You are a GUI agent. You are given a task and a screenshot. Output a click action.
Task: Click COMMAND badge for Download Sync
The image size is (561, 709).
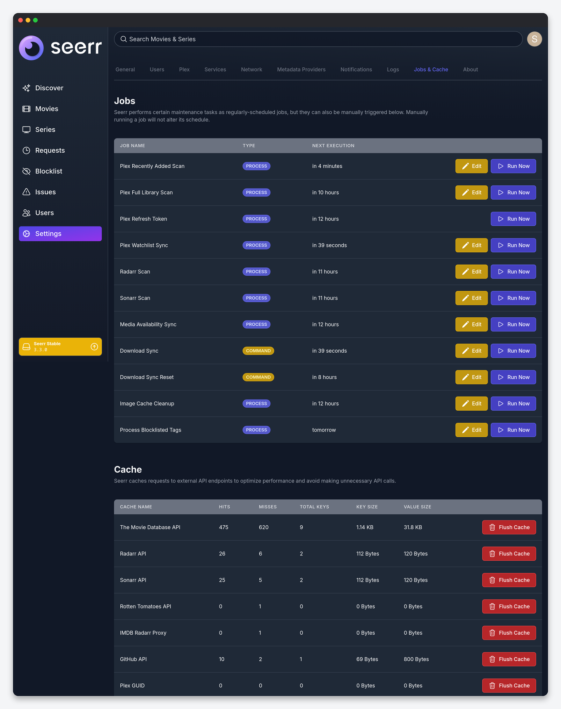pos(258,351)
